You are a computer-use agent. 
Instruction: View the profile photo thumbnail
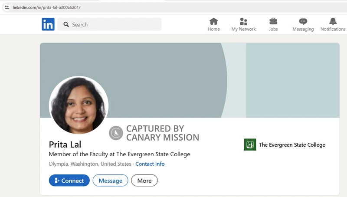(x=79, y=105)
